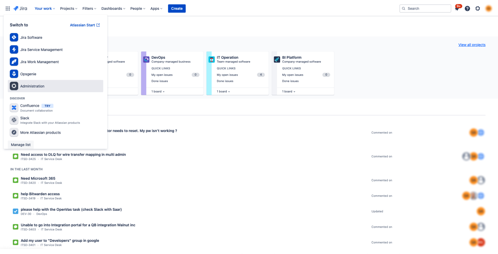Open Administration gear in switcher
Image resolution: width=498 pixels, height=254 pixels.
tap(14, 86)
